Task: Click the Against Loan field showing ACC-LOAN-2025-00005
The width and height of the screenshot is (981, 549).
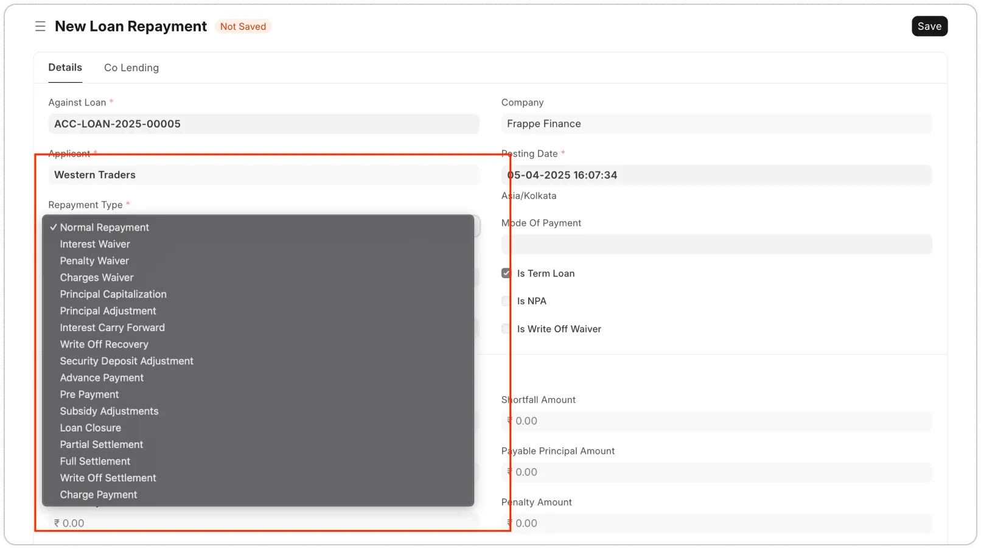Action: 264,124
